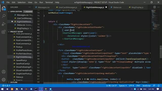Image resolution: width=162 pixels, height=91 pixels.
Task: Click the Windows Start button
Action: pos(2,89)
